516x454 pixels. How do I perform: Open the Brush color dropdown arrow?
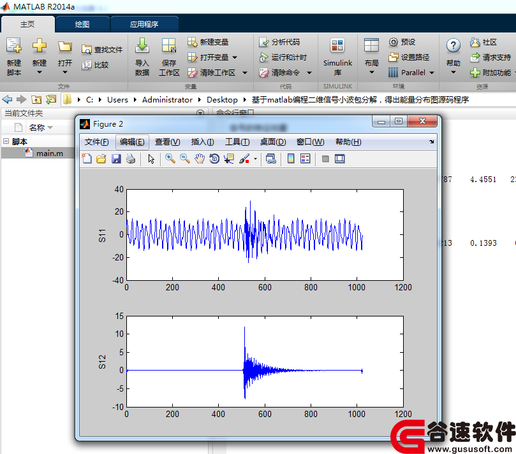pos(255,159)
